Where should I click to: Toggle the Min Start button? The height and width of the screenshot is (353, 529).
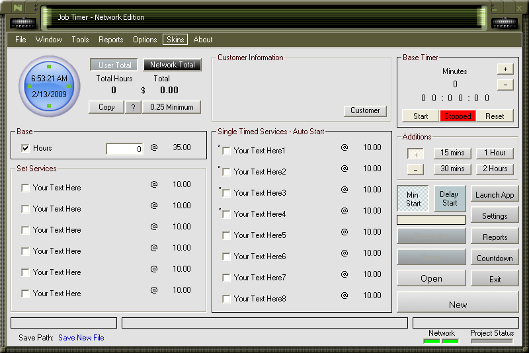pyautogui.click(x=413, y=199)
